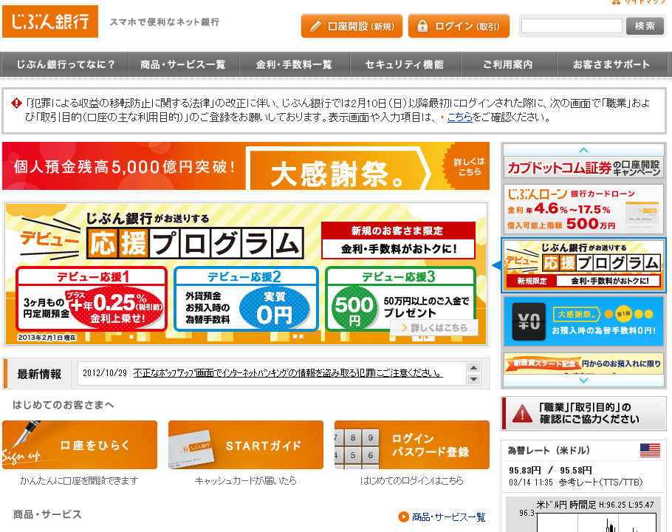The image size is (672, 532).
Task: Click the red warning triangle icon
Action: (x=522, y=413)
